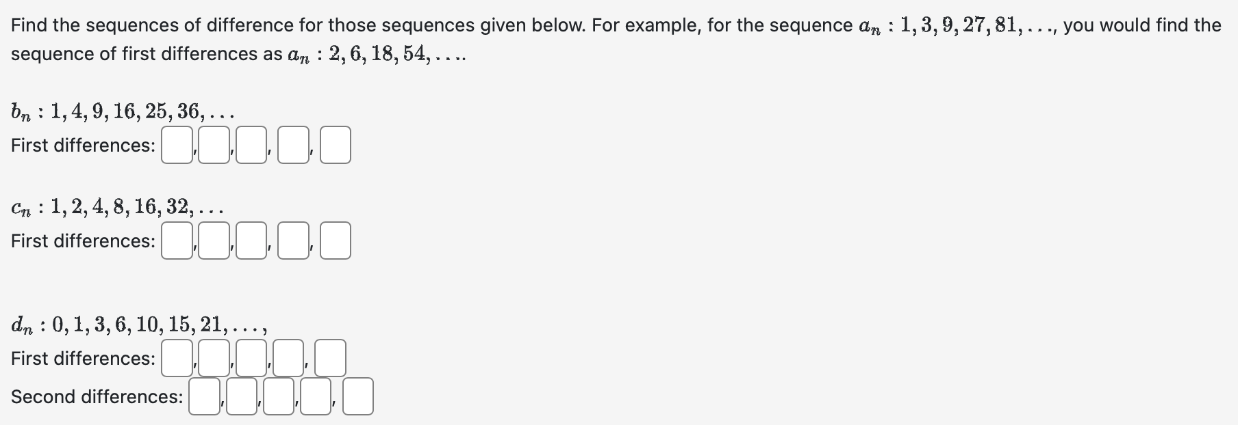Click the fifth answer box for bn first differences

click(x=336, y=144)
